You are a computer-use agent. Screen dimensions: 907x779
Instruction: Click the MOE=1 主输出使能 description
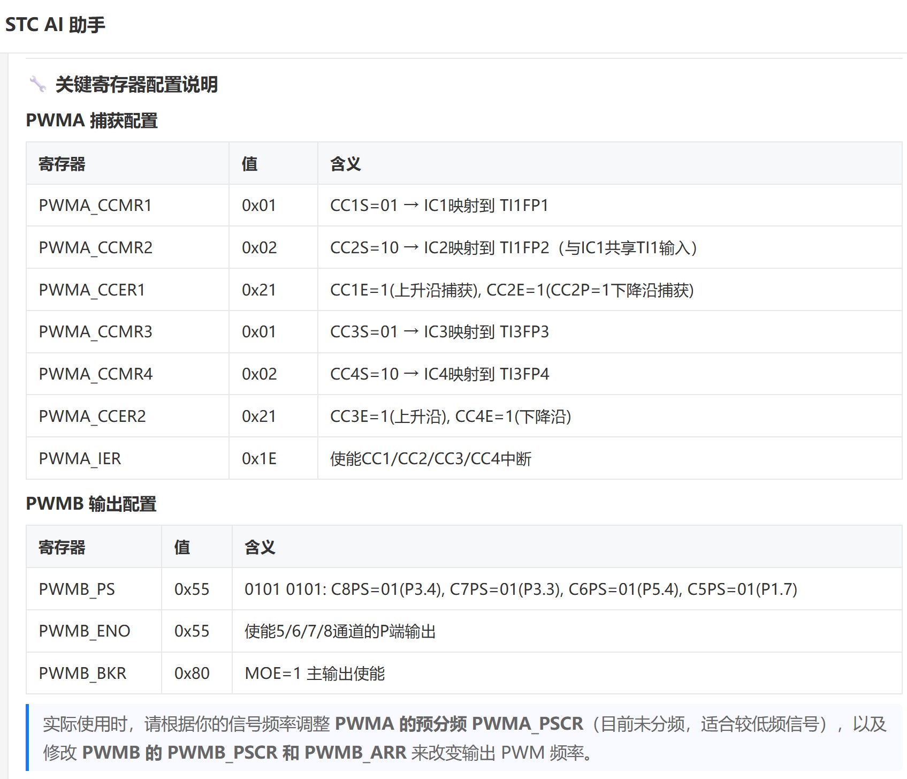pos(315,674)
